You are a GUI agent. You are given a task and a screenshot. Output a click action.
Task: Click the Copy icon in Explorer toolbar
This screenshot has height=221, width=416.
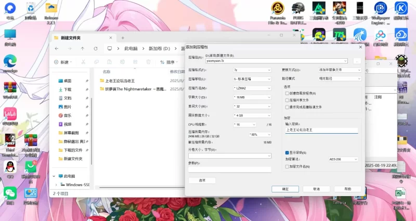point(96,62)
